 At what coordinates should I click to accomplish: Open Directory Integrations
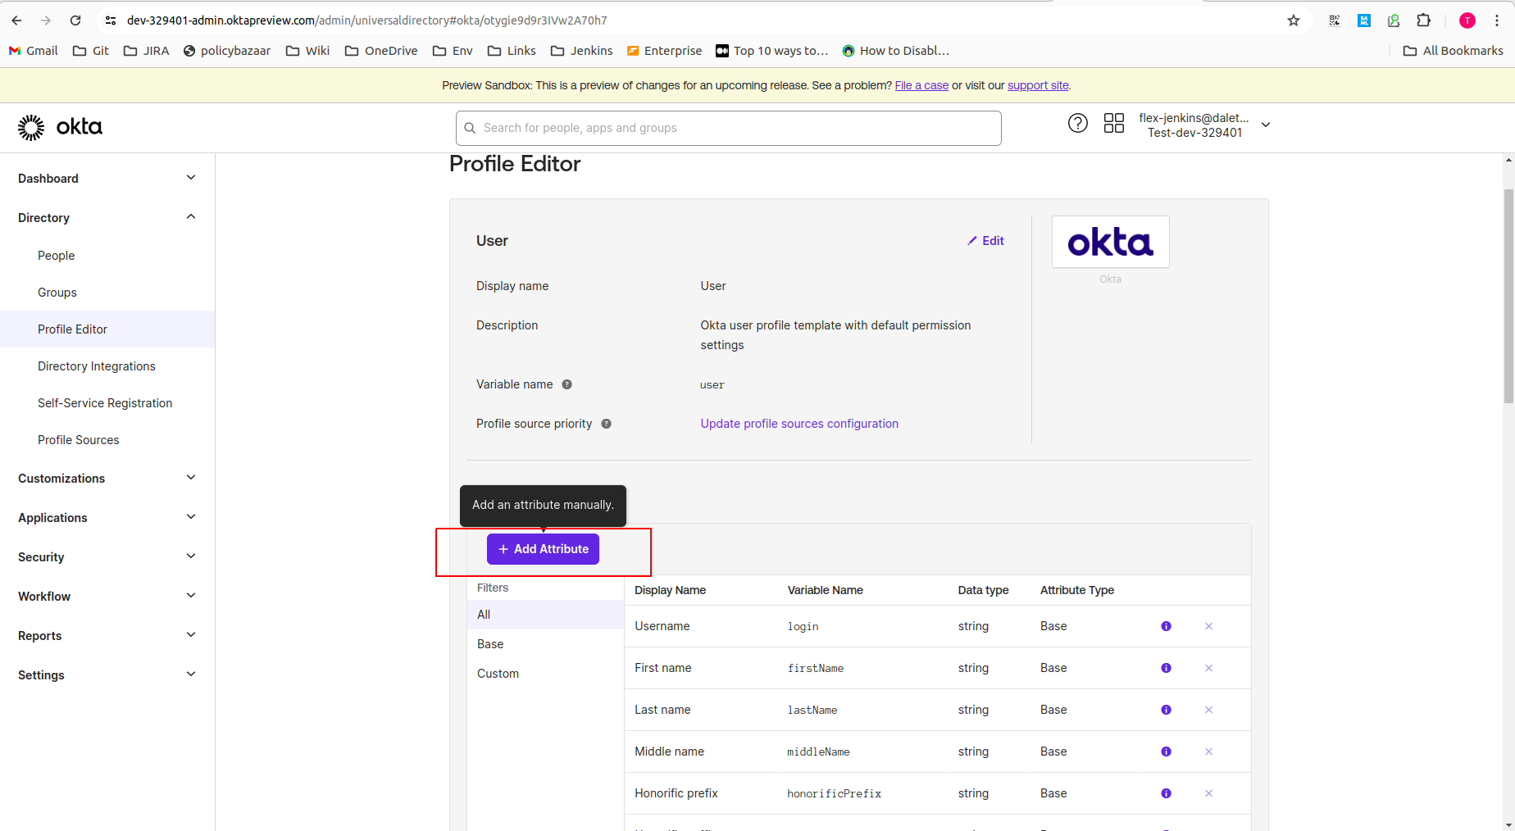[96, 366]
